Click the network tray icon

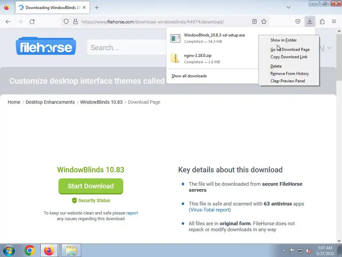click(300, 251)
